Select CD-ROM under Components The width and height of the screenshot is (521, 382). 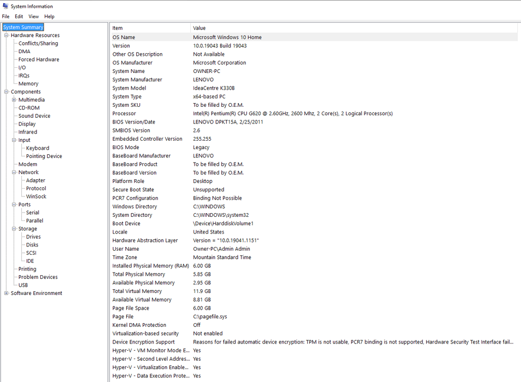coord(29,108)
